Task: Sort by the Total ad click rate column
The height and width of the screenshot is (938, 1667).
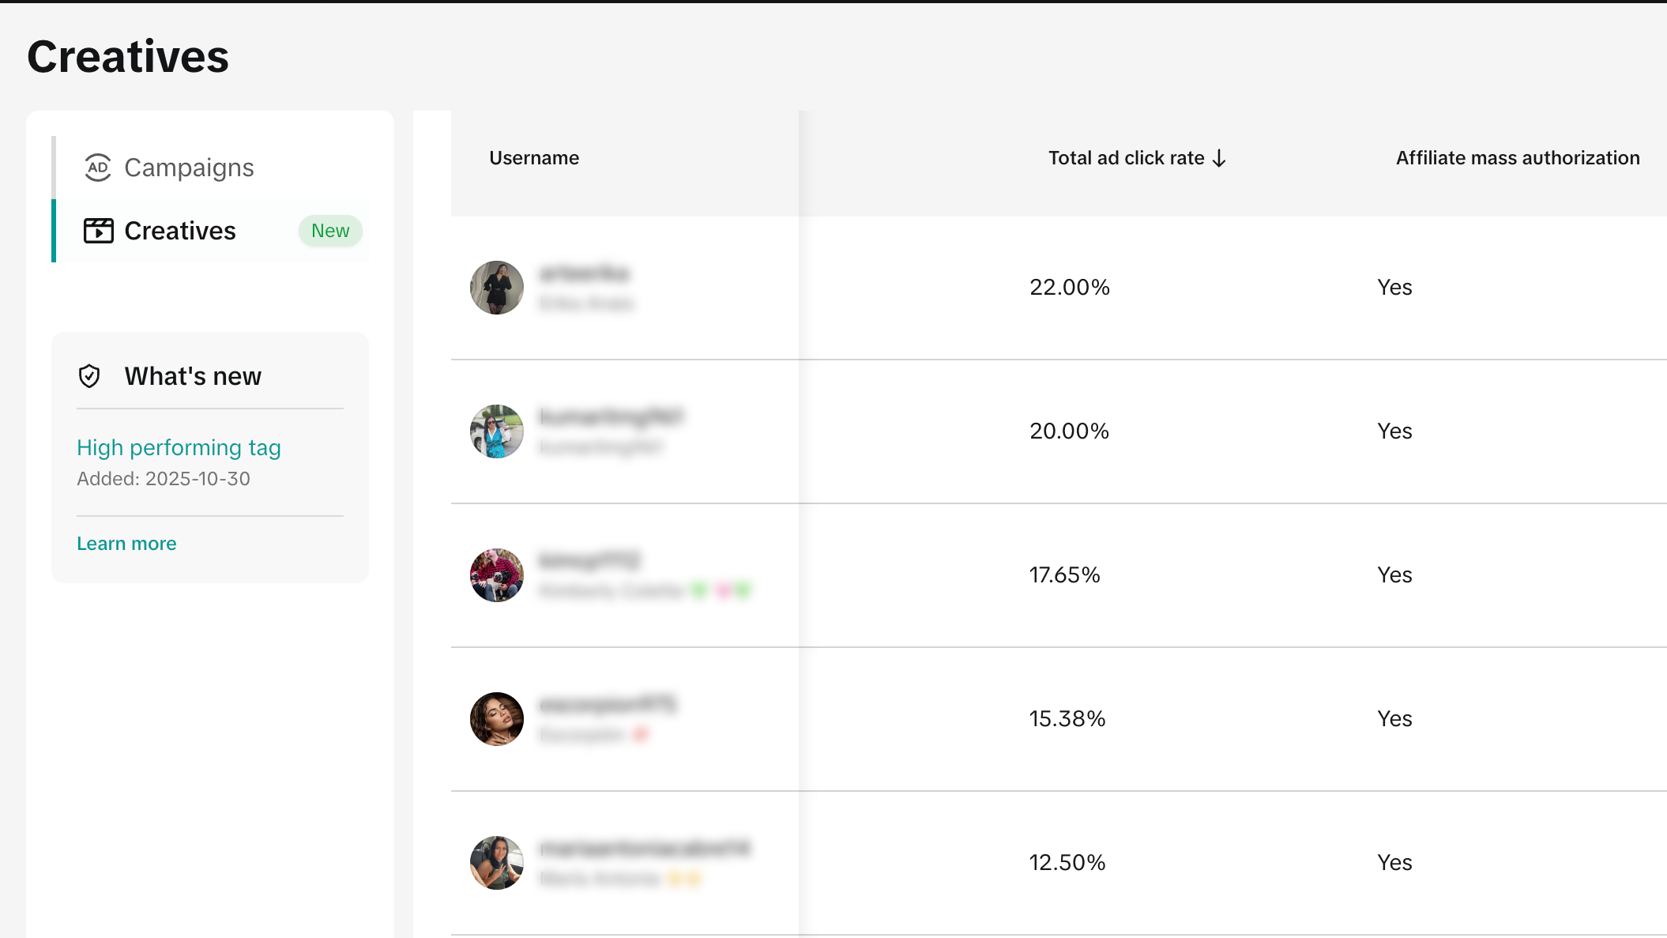Action: [1127, 157]
